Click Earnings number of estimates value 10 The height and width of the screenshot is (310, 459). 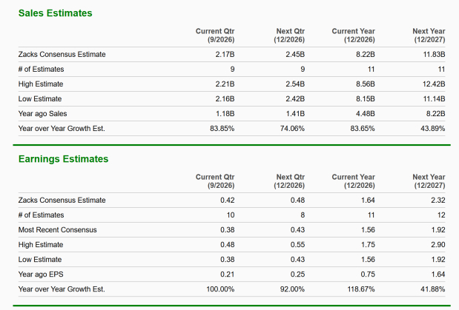click(x=231, y=215)
